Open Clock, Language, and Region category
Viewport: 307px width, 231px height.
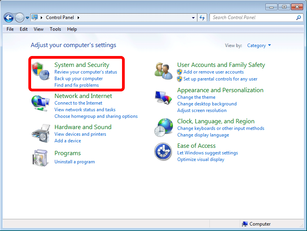click(216, 121)
